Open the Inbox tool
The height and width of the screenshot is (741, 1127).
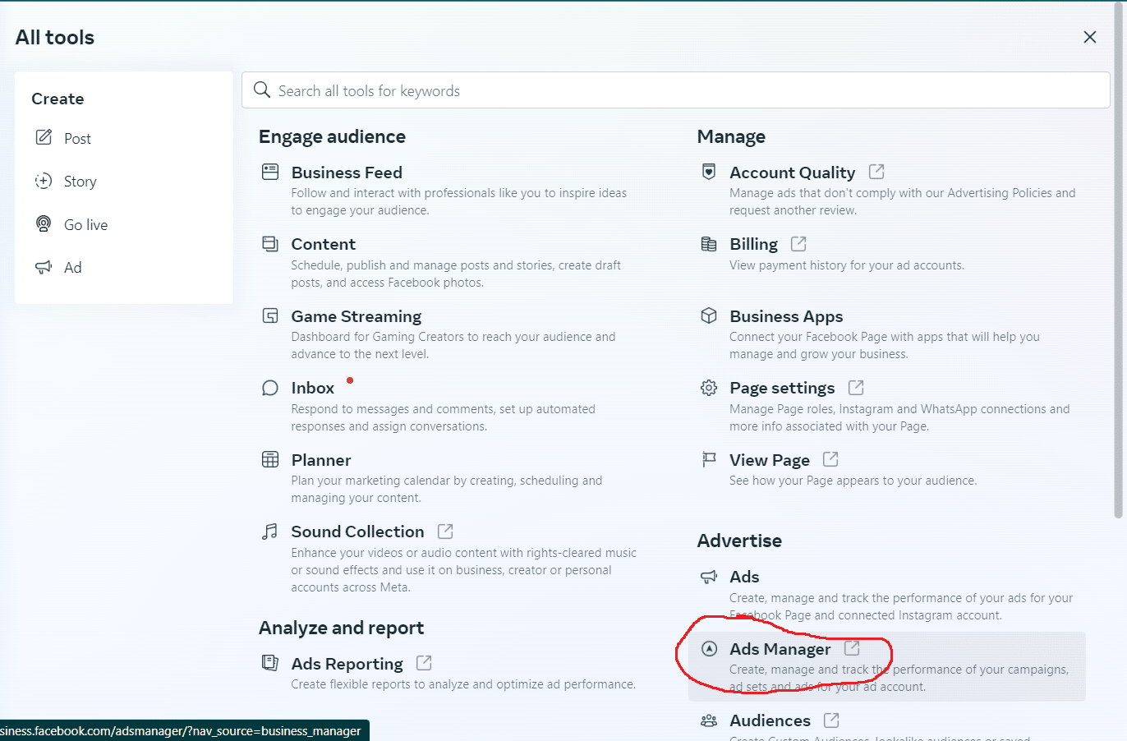tap(312, 388)
